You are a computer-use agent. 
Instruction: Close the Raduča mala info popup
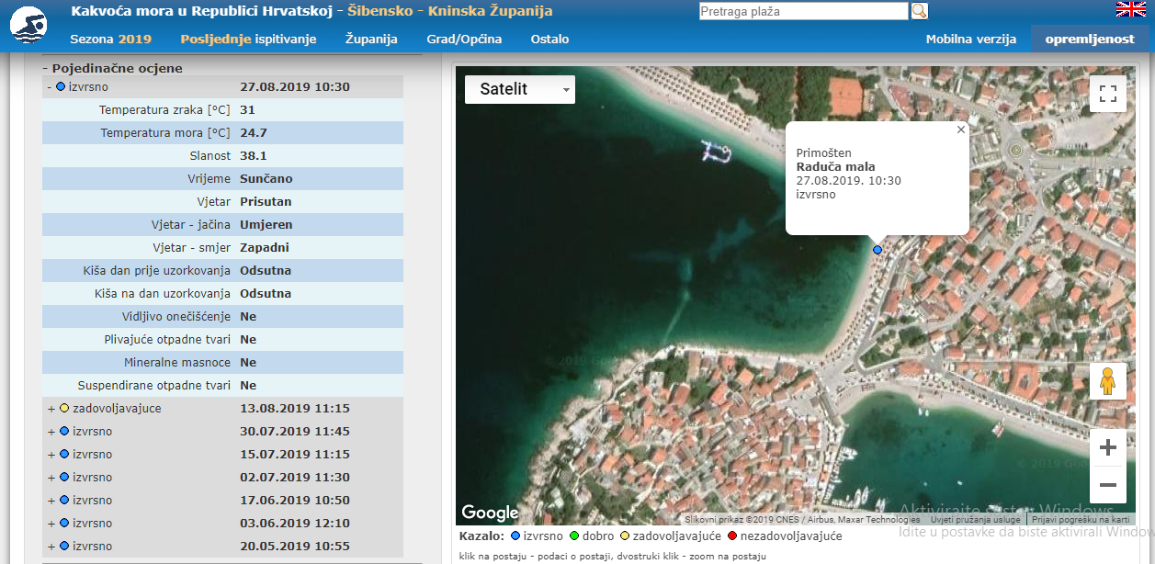pos(960,130)
